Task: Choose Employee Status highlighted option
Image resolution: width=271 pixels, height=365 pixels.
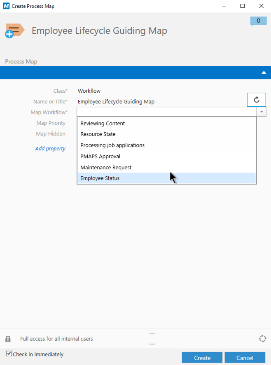Action: coord(167,178)
